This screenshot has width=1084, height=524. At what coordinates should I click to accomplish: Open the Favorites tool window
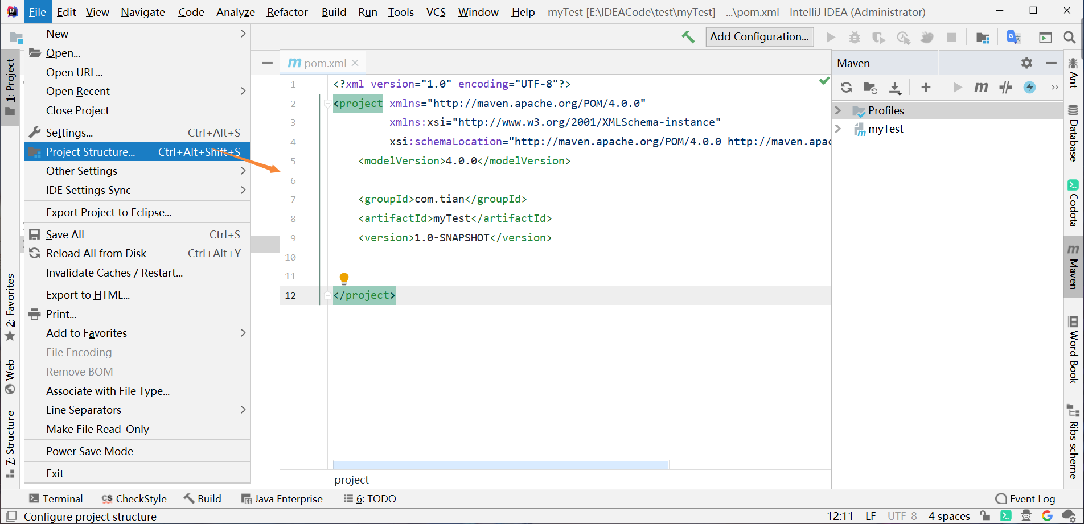click(10, 307)
